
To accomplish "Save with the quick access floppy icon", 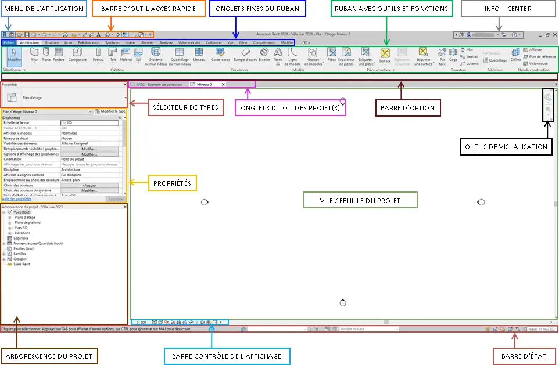I will click(27, 35).
